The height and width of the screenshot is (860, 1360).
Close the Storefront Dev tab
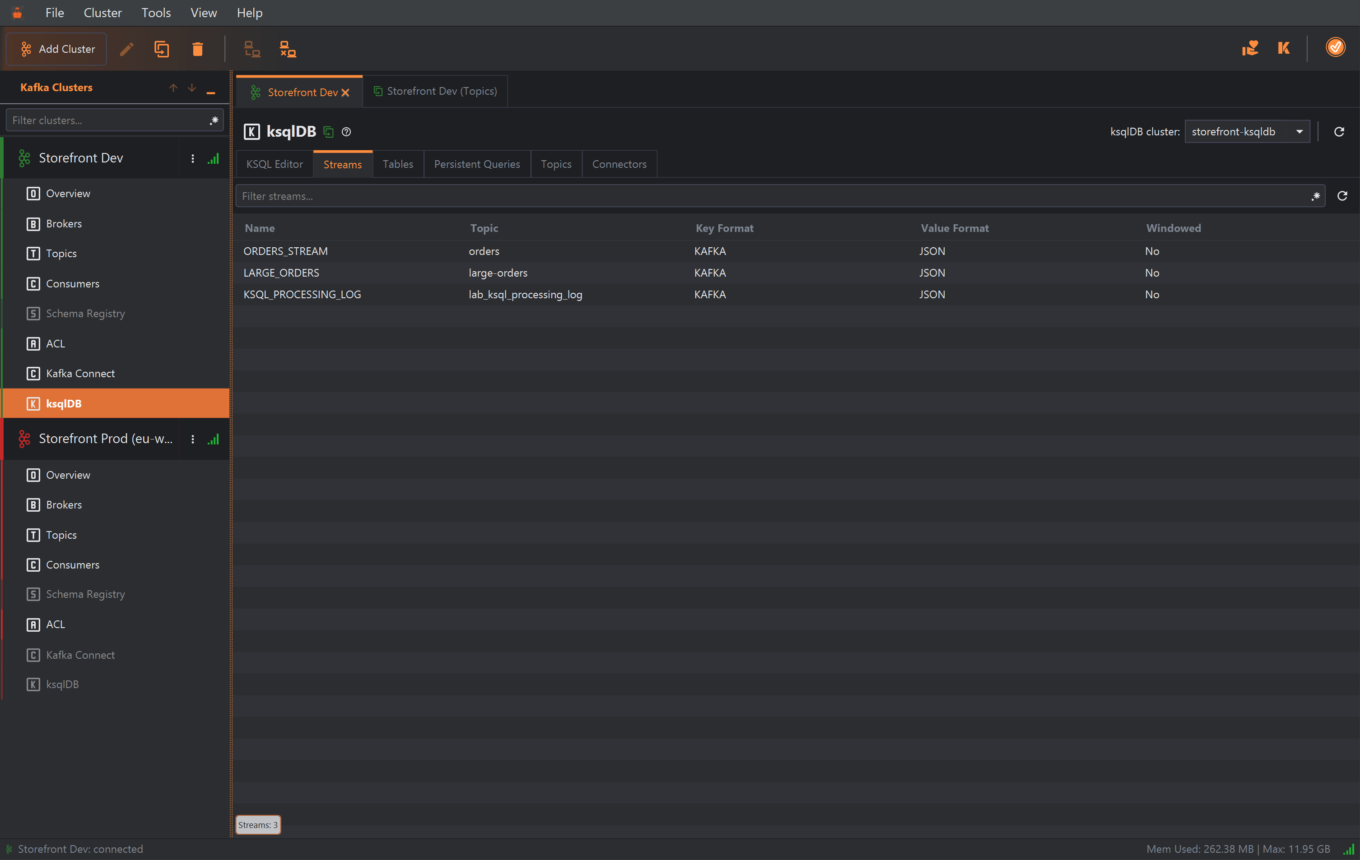pyautogui.click(x=346, y=92)
